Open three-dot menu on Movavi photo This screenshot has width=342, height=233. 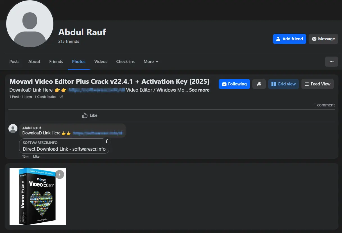tap(60, 174)
